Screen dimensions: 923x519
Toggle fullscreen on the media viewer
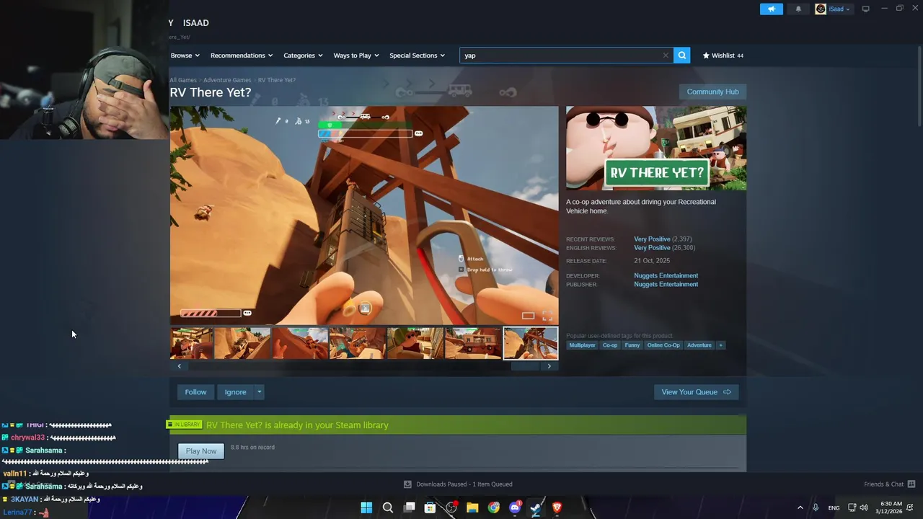[547, 316]
